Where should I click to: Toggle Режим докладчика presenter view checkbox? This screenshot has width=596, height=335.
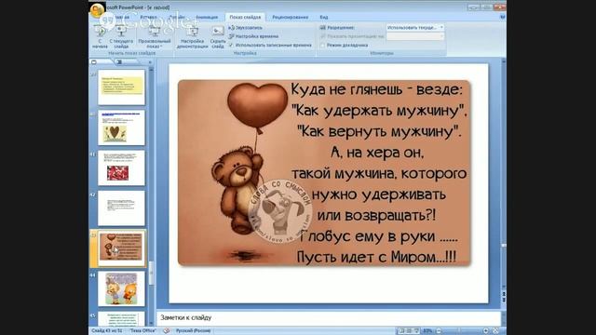click(x=323, y=46)
